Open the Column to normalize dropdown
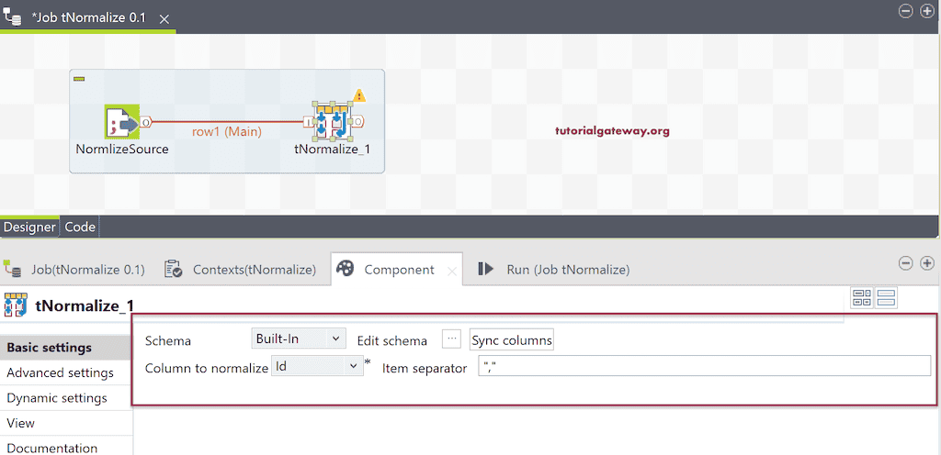 [x=317, y=366]
